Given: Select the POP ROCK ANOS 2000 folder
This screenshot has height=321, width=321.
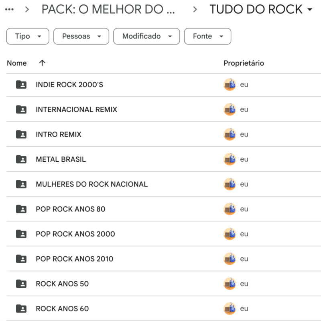Looking at the screenshot, I should point(75,234).
